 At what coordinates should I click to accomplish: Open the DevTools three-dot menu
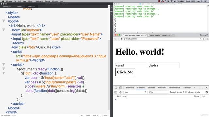(x=202, y=88)
